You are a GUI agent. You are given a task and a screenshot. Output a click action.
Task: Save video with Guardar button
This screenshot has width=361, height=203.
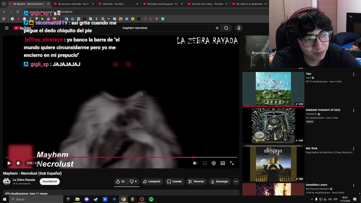[175, 181]
